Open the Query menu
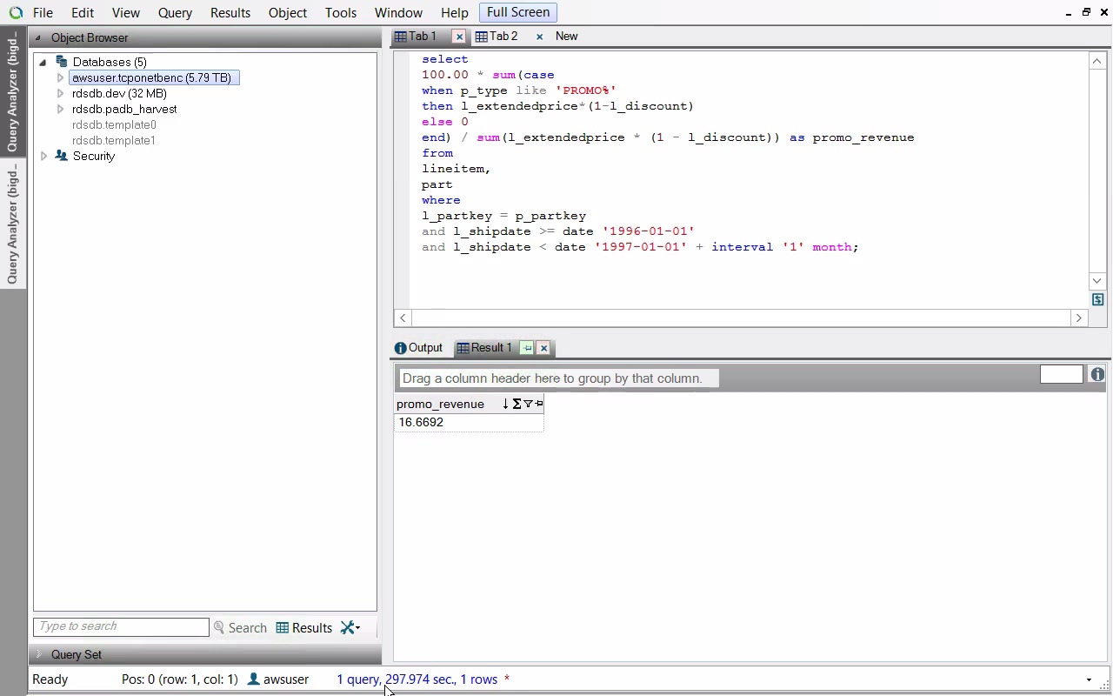 175,13
